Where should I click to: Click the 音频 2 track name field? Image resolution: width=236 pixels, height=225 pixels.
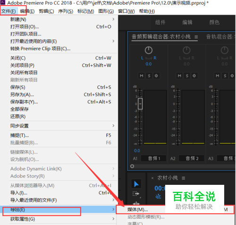click(x=192, y=158)
